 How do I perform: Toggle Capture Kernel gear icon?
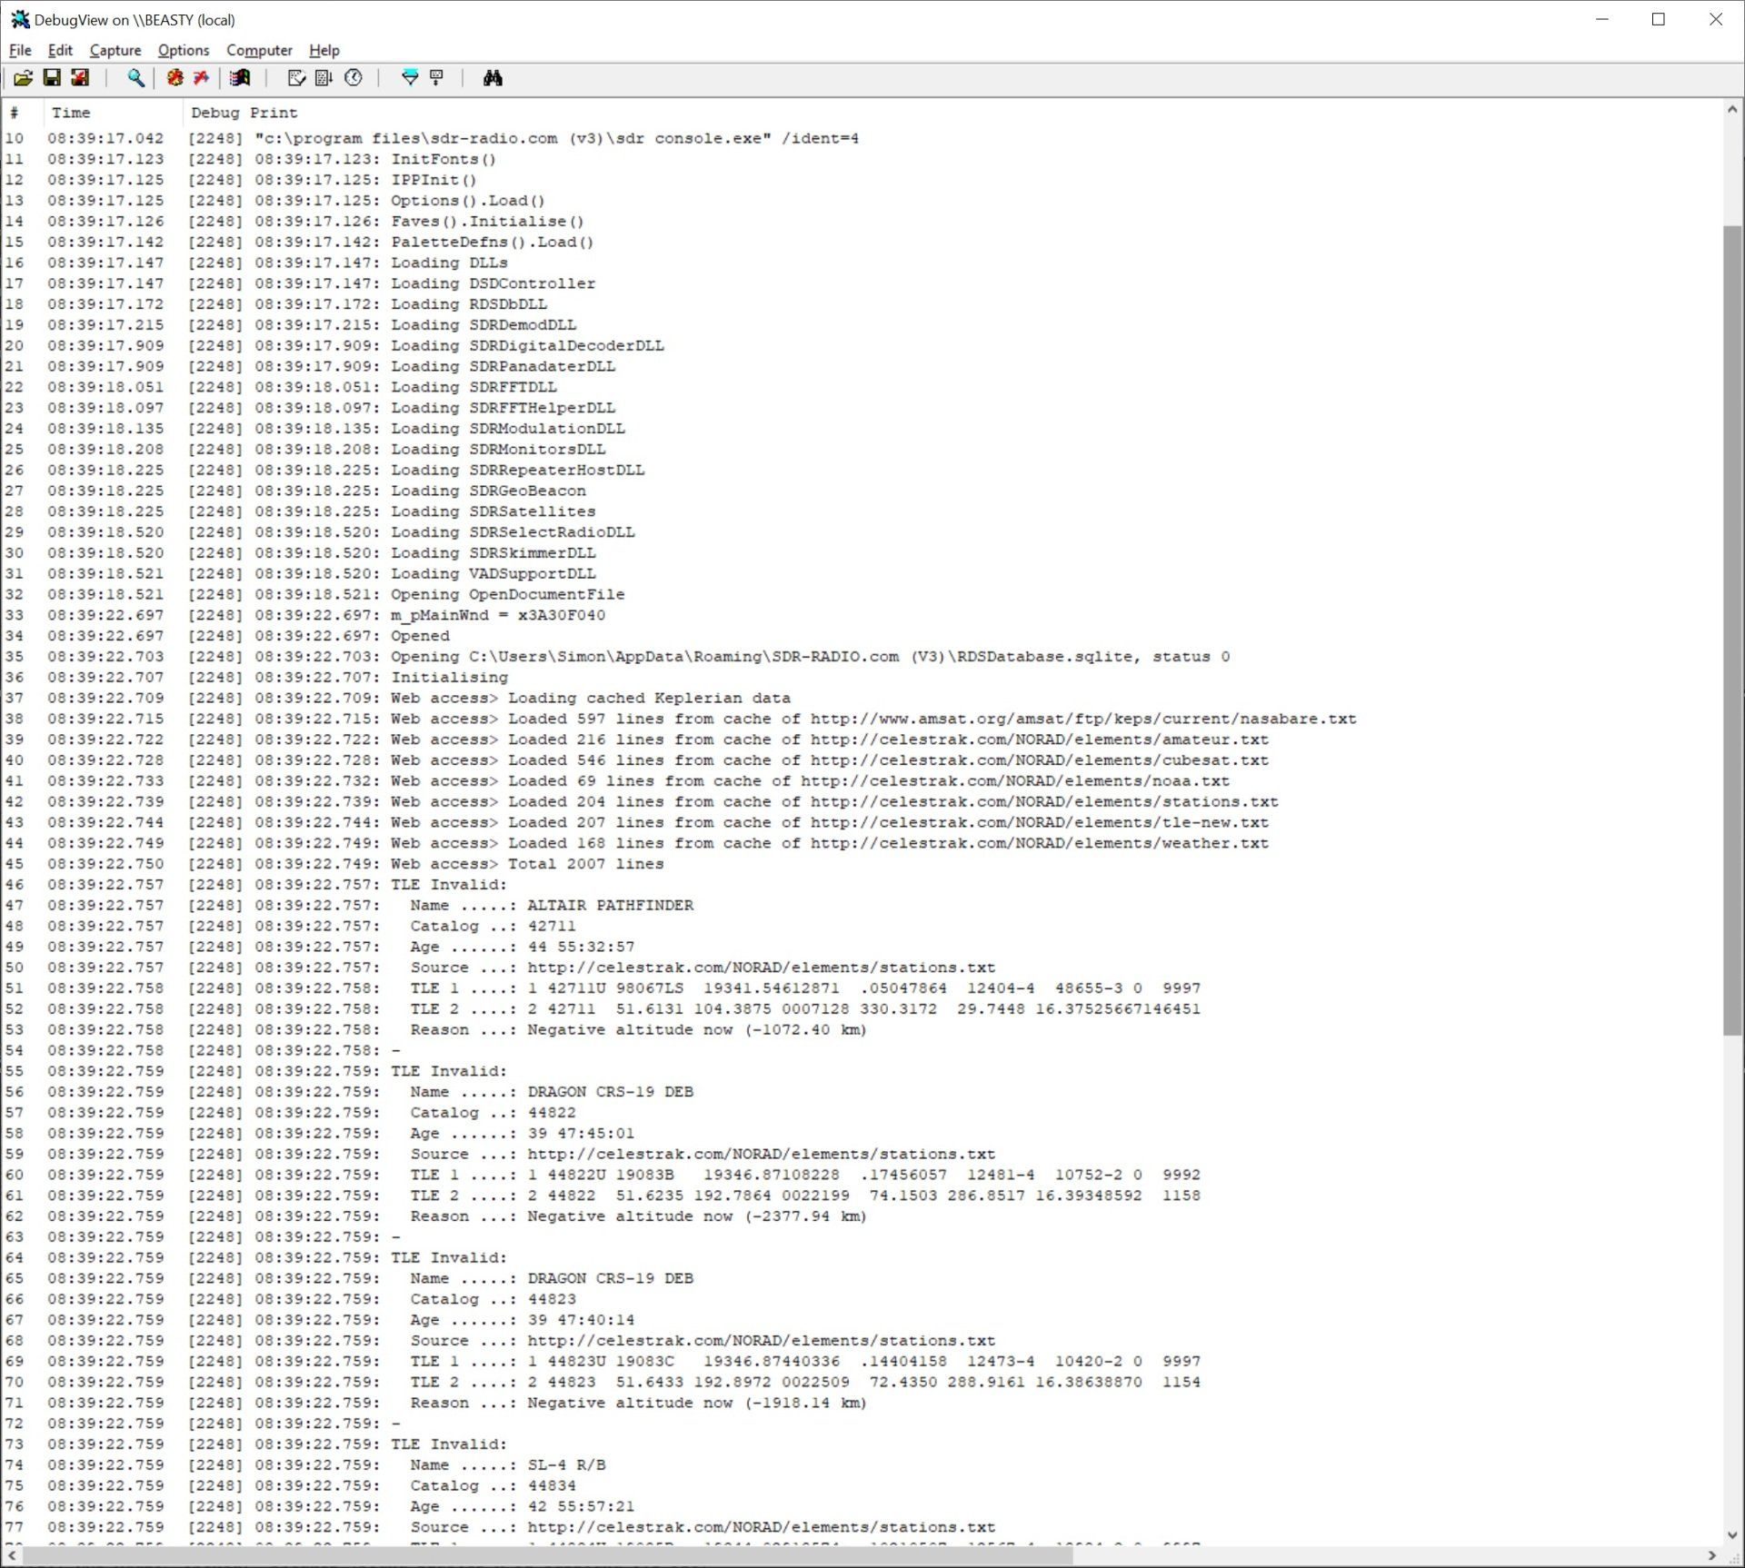(x=174, y=78)
